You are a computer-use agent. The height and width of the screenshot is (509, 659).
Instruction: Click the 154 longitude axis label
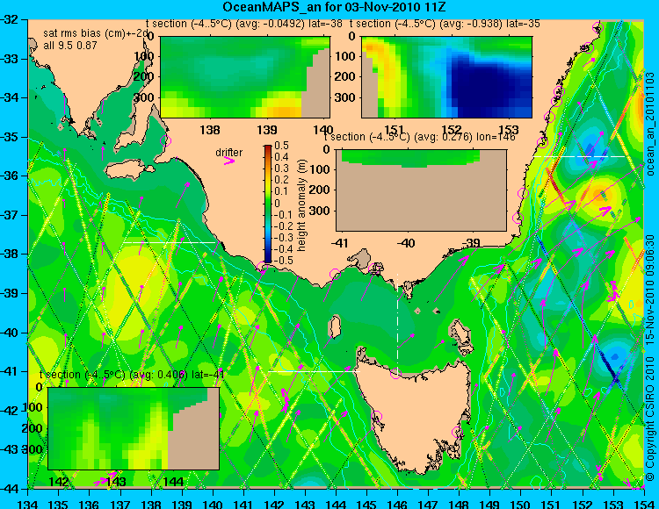(x=644, y=504)
